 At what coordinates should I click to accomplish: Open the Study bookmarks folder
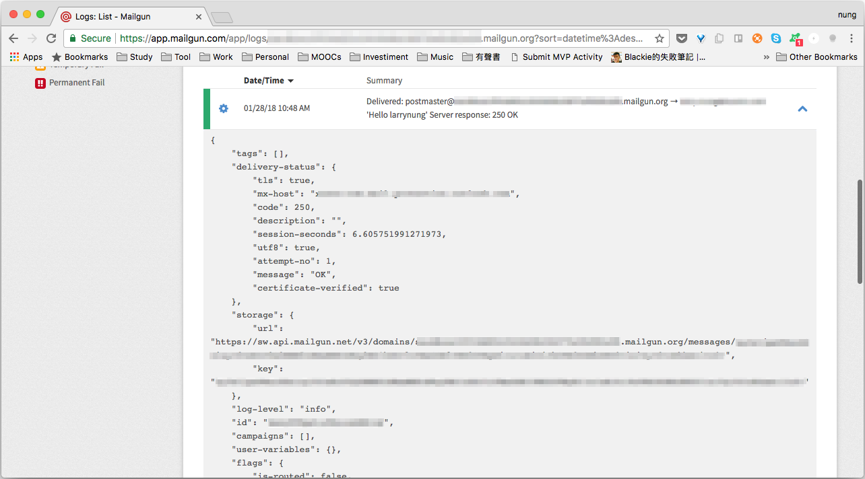coord(134,57)
